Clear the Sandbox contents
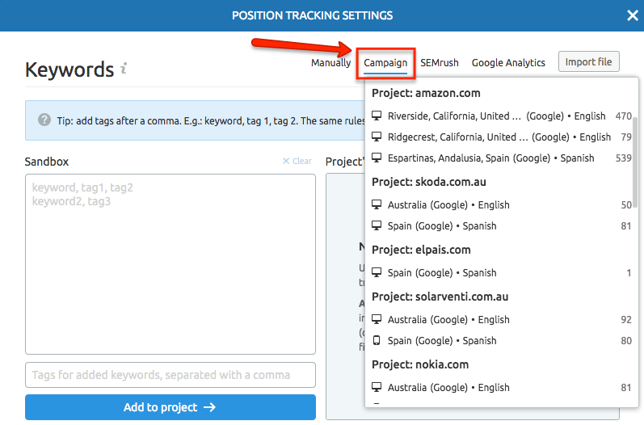Image resolution: width=644 pixels, height=425 pixels. (x=297, y=161)
